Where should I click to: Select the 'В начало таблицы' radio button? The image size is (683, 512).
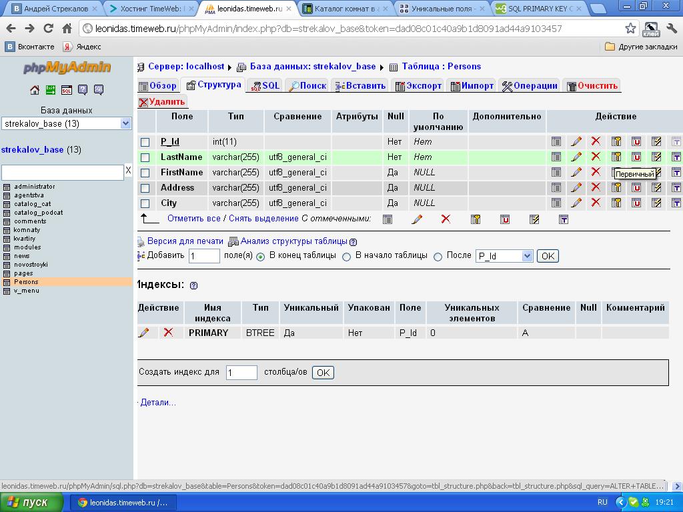coord(346,257)
